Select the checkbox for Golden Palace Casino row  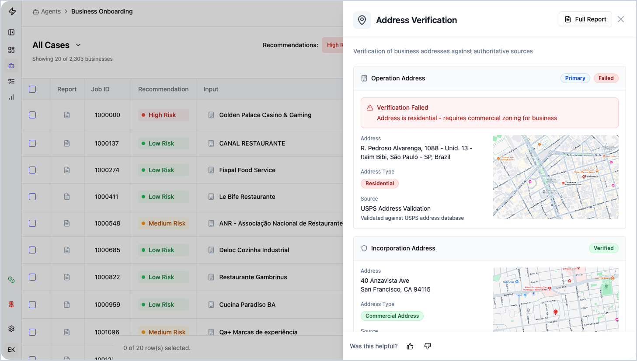(x=32, y=115)
